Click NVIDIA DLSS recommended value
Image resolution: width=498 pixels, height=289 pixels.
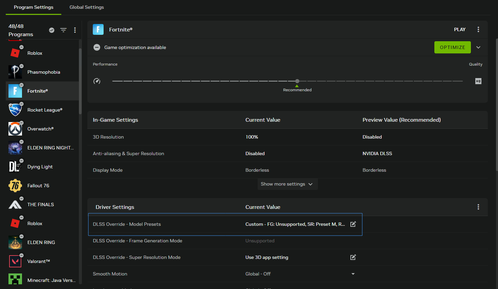(377, 153)
